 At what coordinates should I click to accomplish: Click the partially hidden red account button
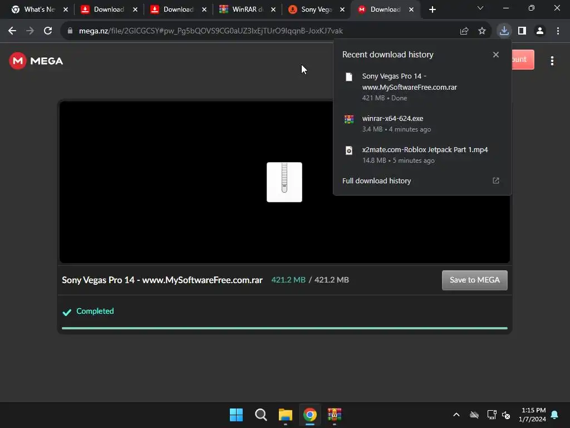[x=523, y=59]
